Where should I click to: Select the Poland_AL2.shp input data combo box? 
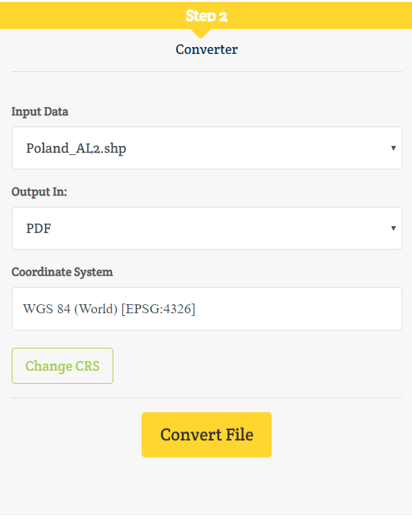coord(207,148)
